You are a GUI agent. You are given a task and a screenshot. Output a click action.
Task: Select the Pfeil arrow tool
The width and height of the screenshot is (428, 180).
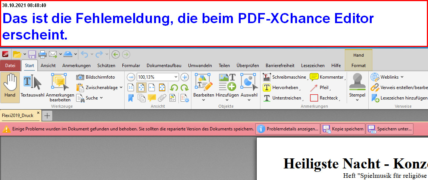click(x=320, y=88)
